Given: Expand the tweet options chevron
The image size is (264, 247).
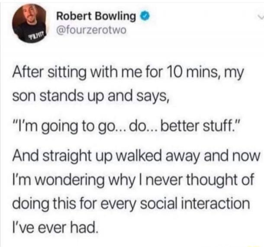Looking at the screenshot, I should click(x=261, y=17).
